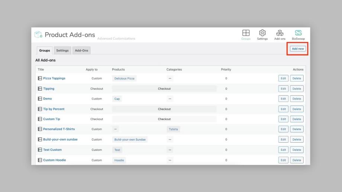Delete the Tip by Percent add-on
Image resolution: width=342 pixels, height=192 pixels.
(x=297, y=109)
